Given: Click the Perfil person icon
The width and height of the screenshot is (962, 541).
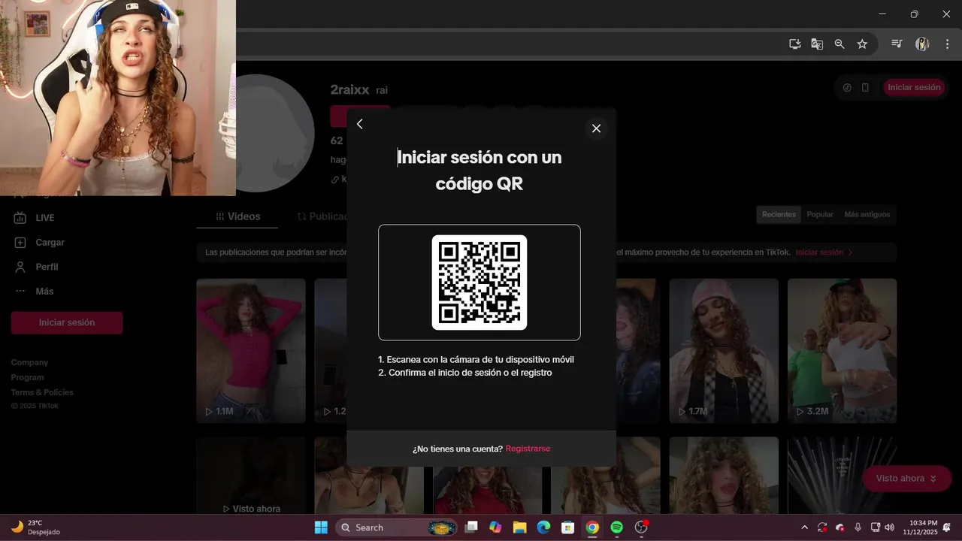Looking at the screenshot, I should tap(20, 267).
